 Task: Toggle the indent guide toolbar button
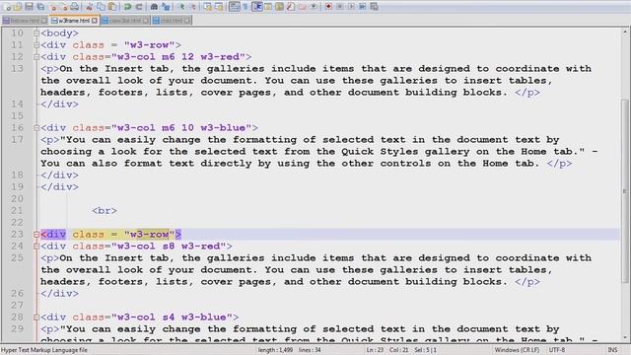click(257, 7)
